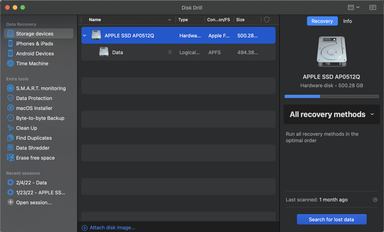Open All recovery methods dropdown
384x232 pixels.
click(332, 114)
